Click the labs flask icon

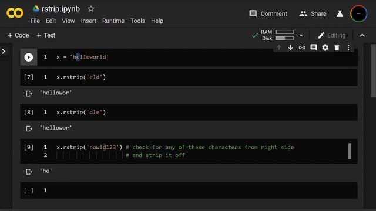coord(340,13)
